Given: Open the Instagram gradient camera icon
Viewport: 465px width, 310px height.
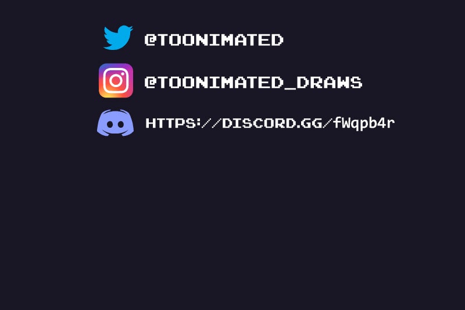Looking at the screenshot, I should coord(116,81).
